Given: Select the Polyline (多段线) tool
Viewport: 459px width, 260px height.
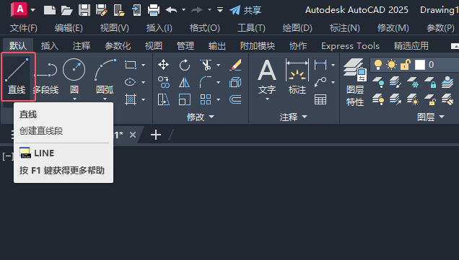Looking at the screenshot, I should (x=47, y=76).
